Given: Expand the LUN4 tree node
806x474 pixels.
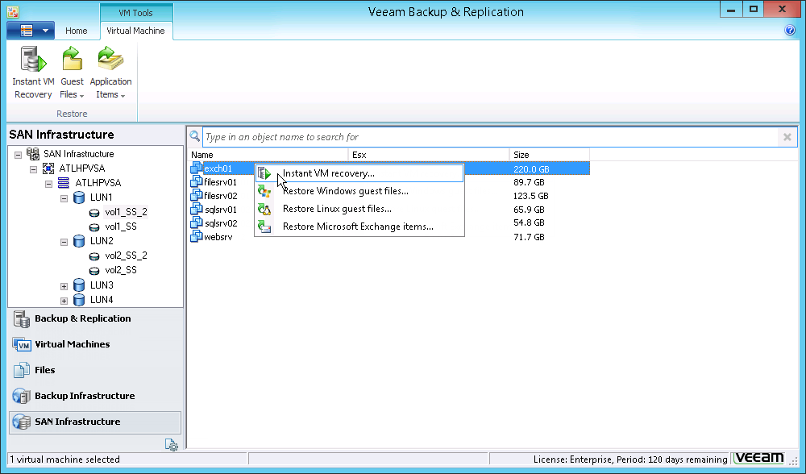Looking at the screenshot, I should pos(64,300).
